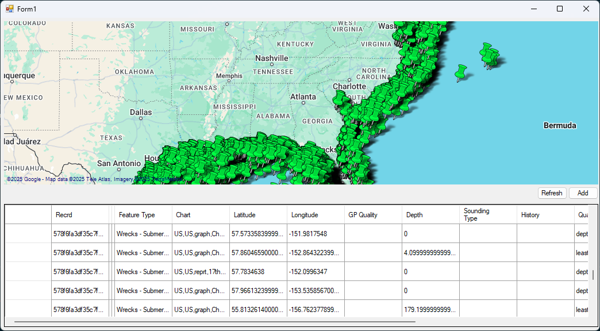600x331 pixels.
Task: Select latitude cell 57.96613239999...
Action: tap(258, 291)
